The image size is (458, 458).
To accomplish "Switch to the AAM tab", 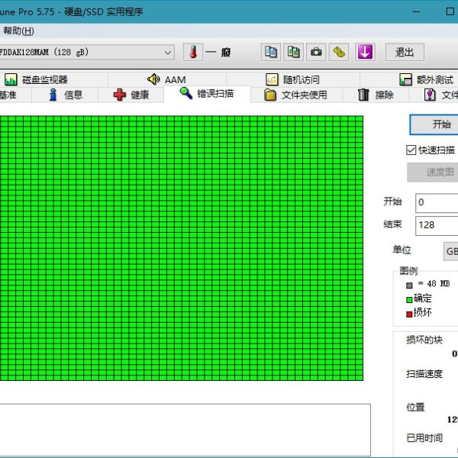I will point(166,79).
